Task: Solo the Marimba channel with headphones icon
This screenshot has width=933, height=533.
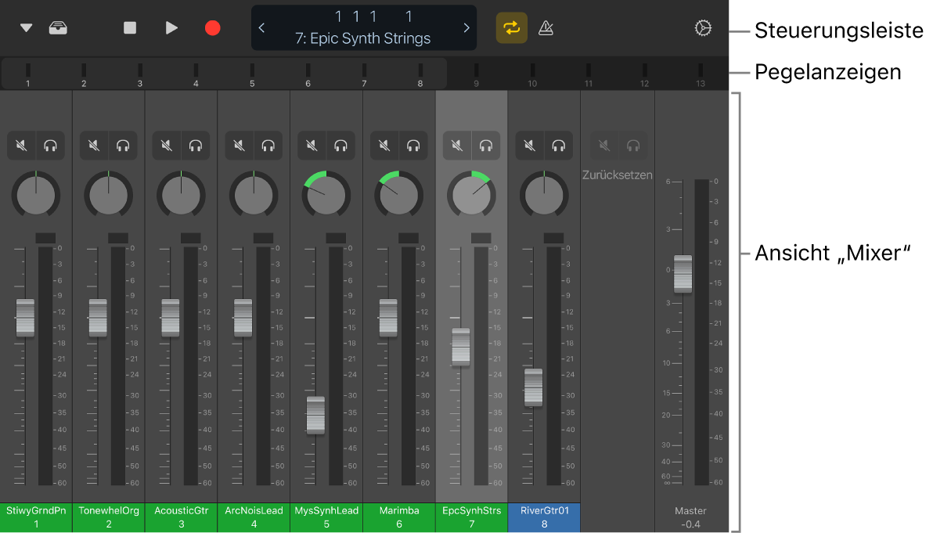Action: coord(412,146)
